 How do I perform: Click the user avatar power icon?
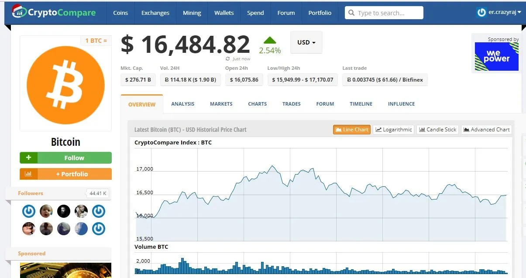point(481,13)
